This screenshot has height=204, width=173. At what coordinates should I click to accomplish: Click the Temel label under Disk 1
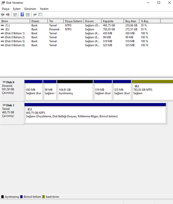tap(6, 109)
